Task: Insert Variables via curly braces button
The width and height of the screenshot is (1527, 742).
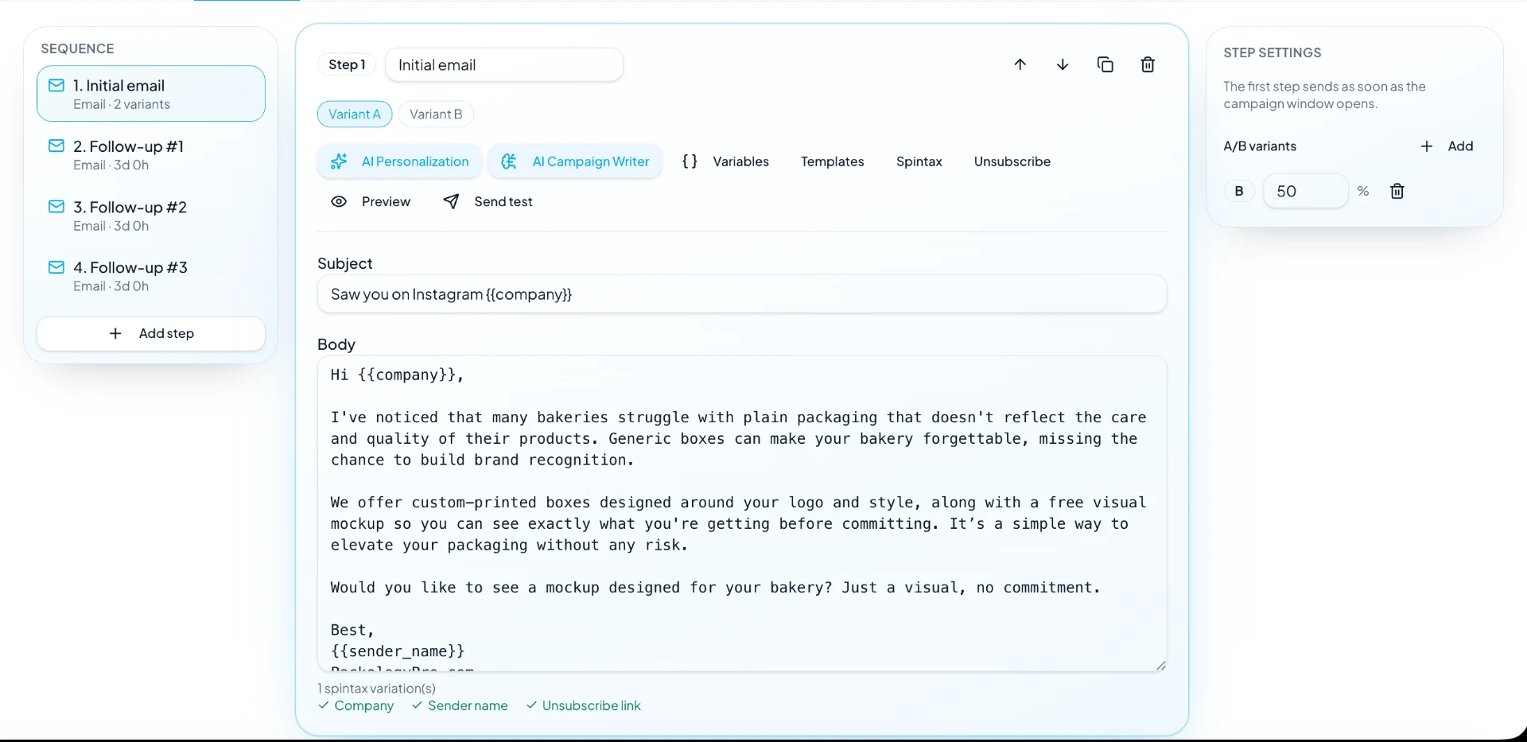Action: click(725, 161)
